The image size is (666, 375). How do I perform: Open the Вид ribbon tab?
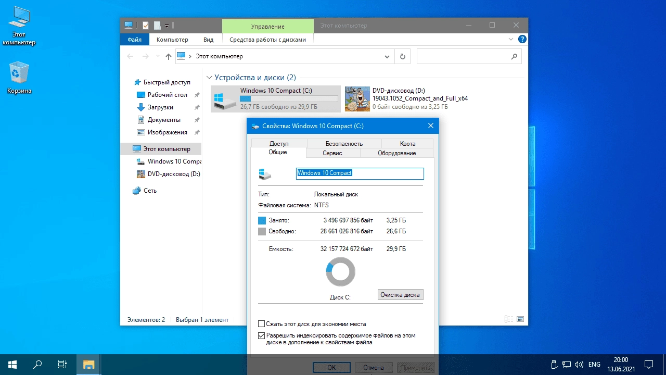[208, 40]
